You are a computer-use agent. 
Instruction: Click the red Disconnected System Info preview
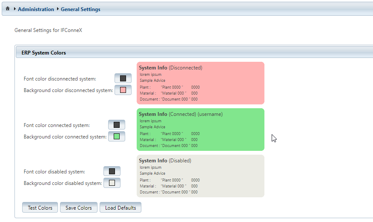pos(200,83)
